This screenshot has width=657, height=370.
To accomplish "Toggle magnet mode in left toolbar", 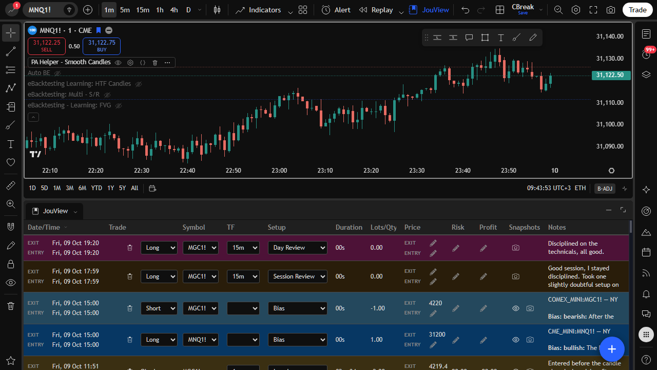I will [x=11, y=227].
